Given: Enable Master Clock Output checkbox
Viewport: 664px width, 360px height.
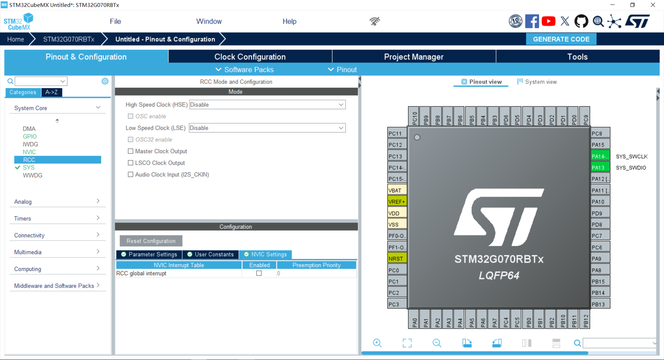Looking at the screenshot, I should (x=131, y=151).
